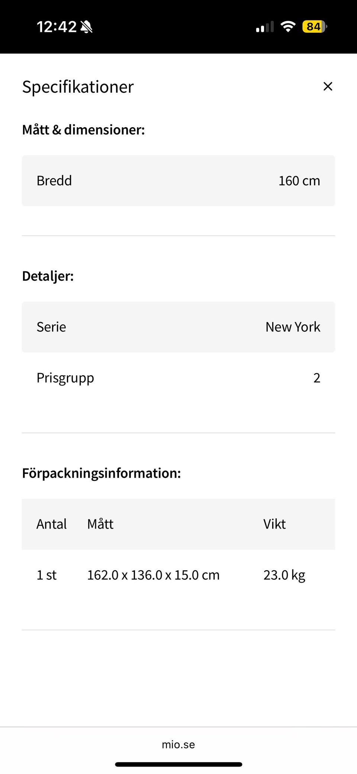Tap the Vikt column header
The width and height of the screenshot is (357, 774).
[x=274, y=524]
